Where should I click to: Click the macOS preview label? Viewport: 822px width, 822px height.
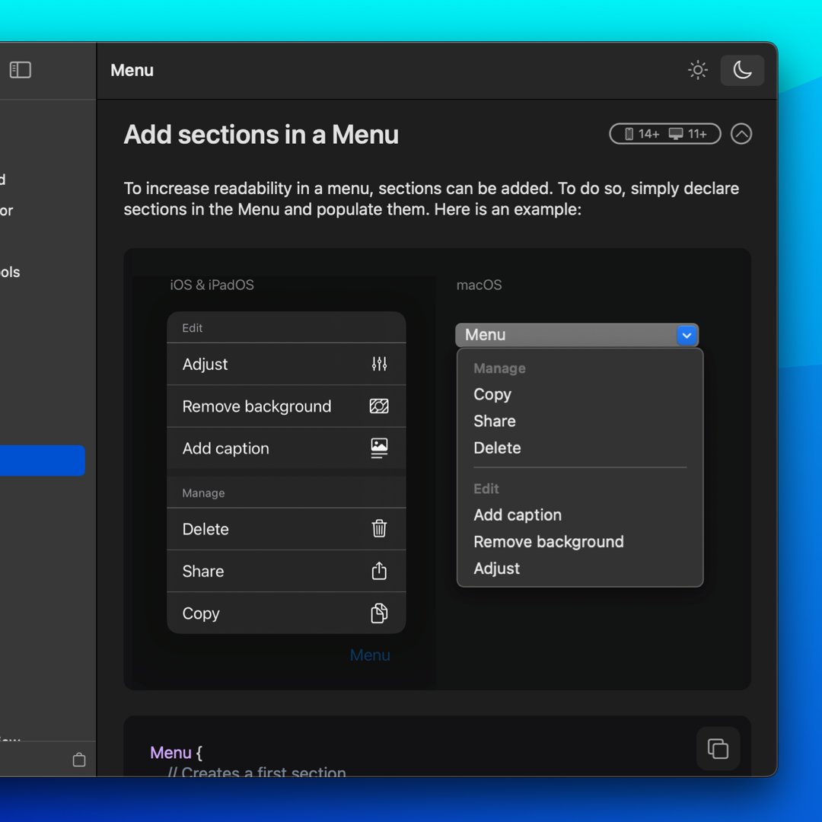pyautogui.click(x=479, y=285)
